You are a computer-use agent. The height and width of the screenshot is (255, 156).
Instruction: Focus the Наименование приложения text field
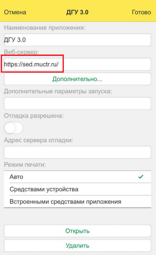tap(77, 40)
